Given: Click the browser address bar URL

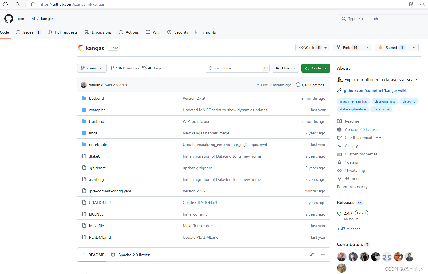Looking at the screenshot, I should (x=72, y=4).
